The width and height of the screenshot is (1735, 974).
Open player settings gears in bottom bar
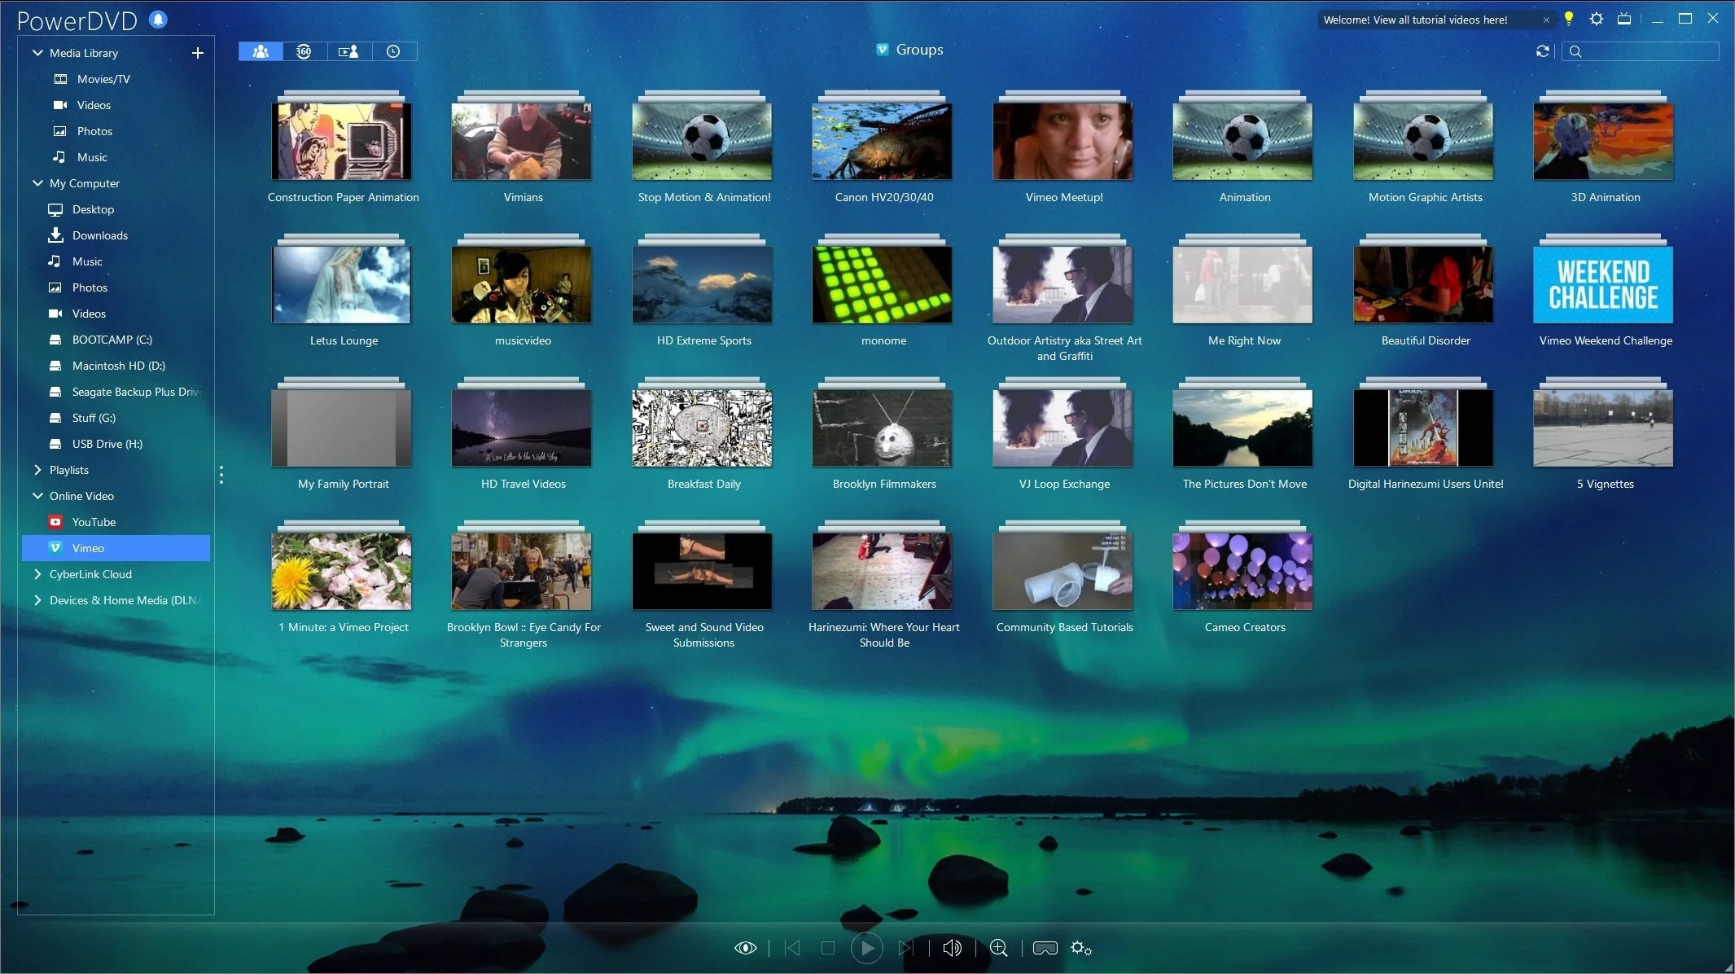pos(1081,948)
